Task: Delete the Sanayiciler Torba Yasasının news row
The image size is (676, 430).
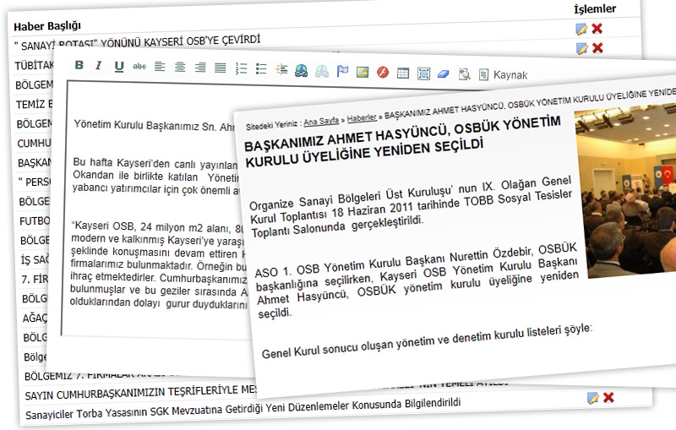Action: click(608, 397)
